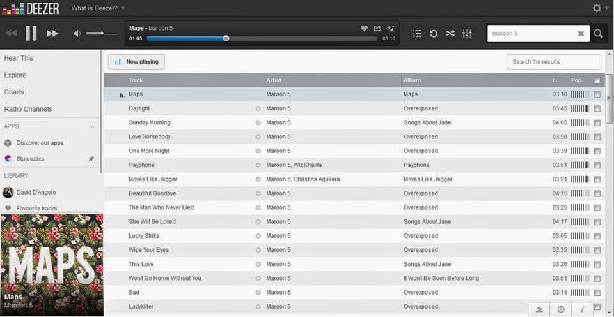Seek the Maps track progress bar

pos(262,38)
